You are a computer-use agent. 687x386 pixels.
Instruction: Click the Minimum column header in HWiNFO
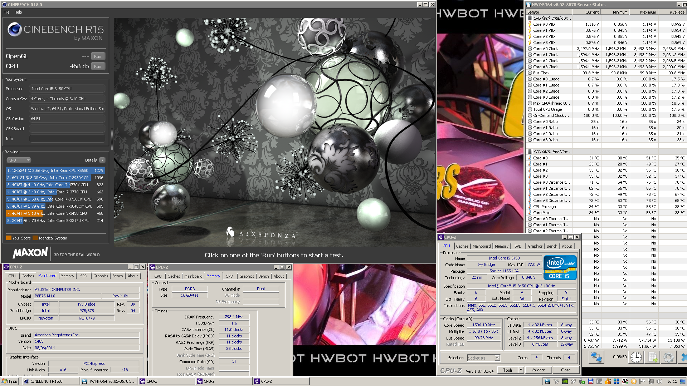615,12
